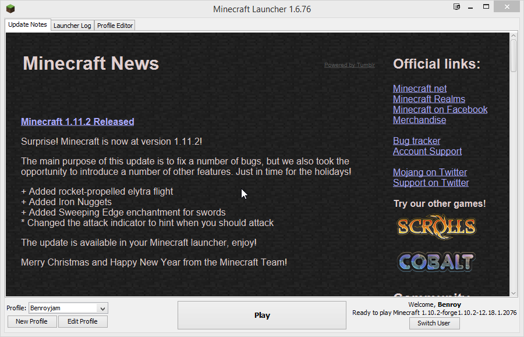524x337 pixels.
Task: Click the news panel scroll down arrow
Action: (514, 293)
